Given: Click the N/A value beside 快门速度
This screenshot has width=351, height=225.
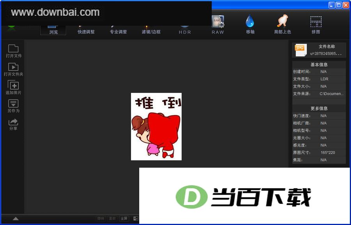Looking at the screenshot, I should pyautogui.click(x=323, y=116).
